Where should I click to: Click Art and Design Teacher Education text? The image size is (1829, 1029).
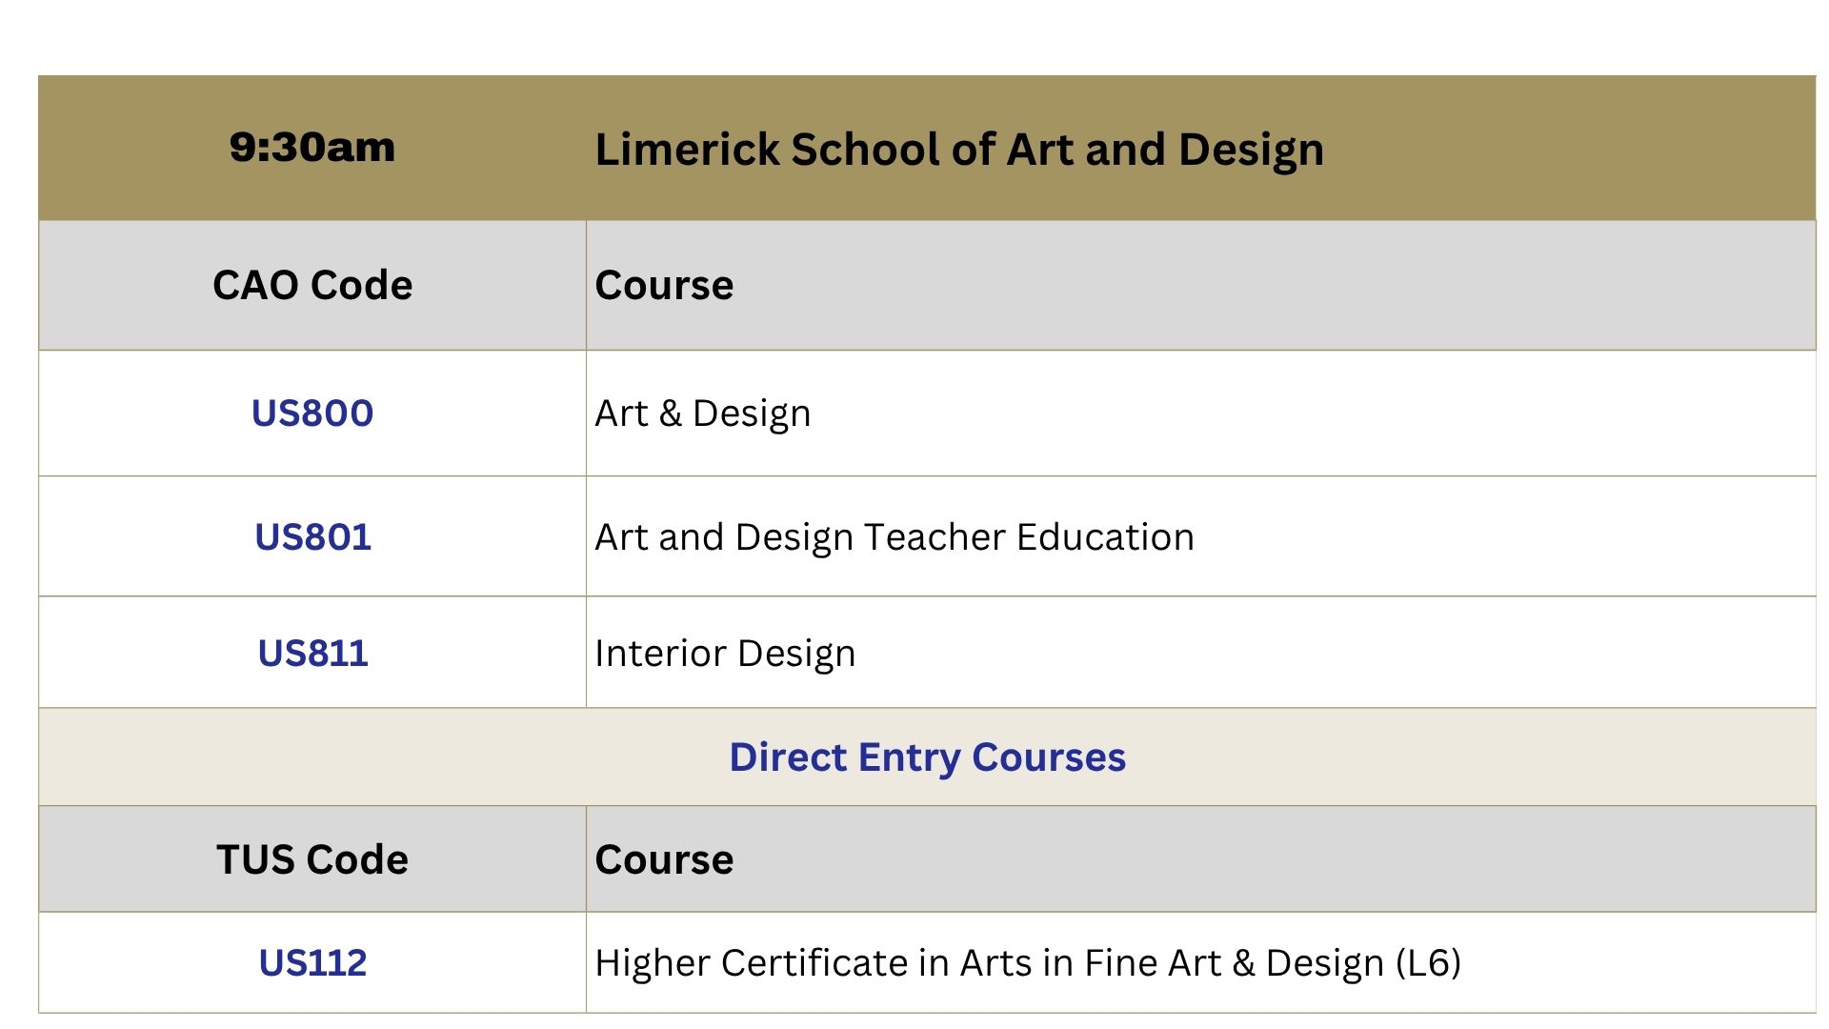pos(894,537)
